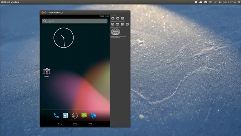Click the emulator hardware Search button

point(127,24)
